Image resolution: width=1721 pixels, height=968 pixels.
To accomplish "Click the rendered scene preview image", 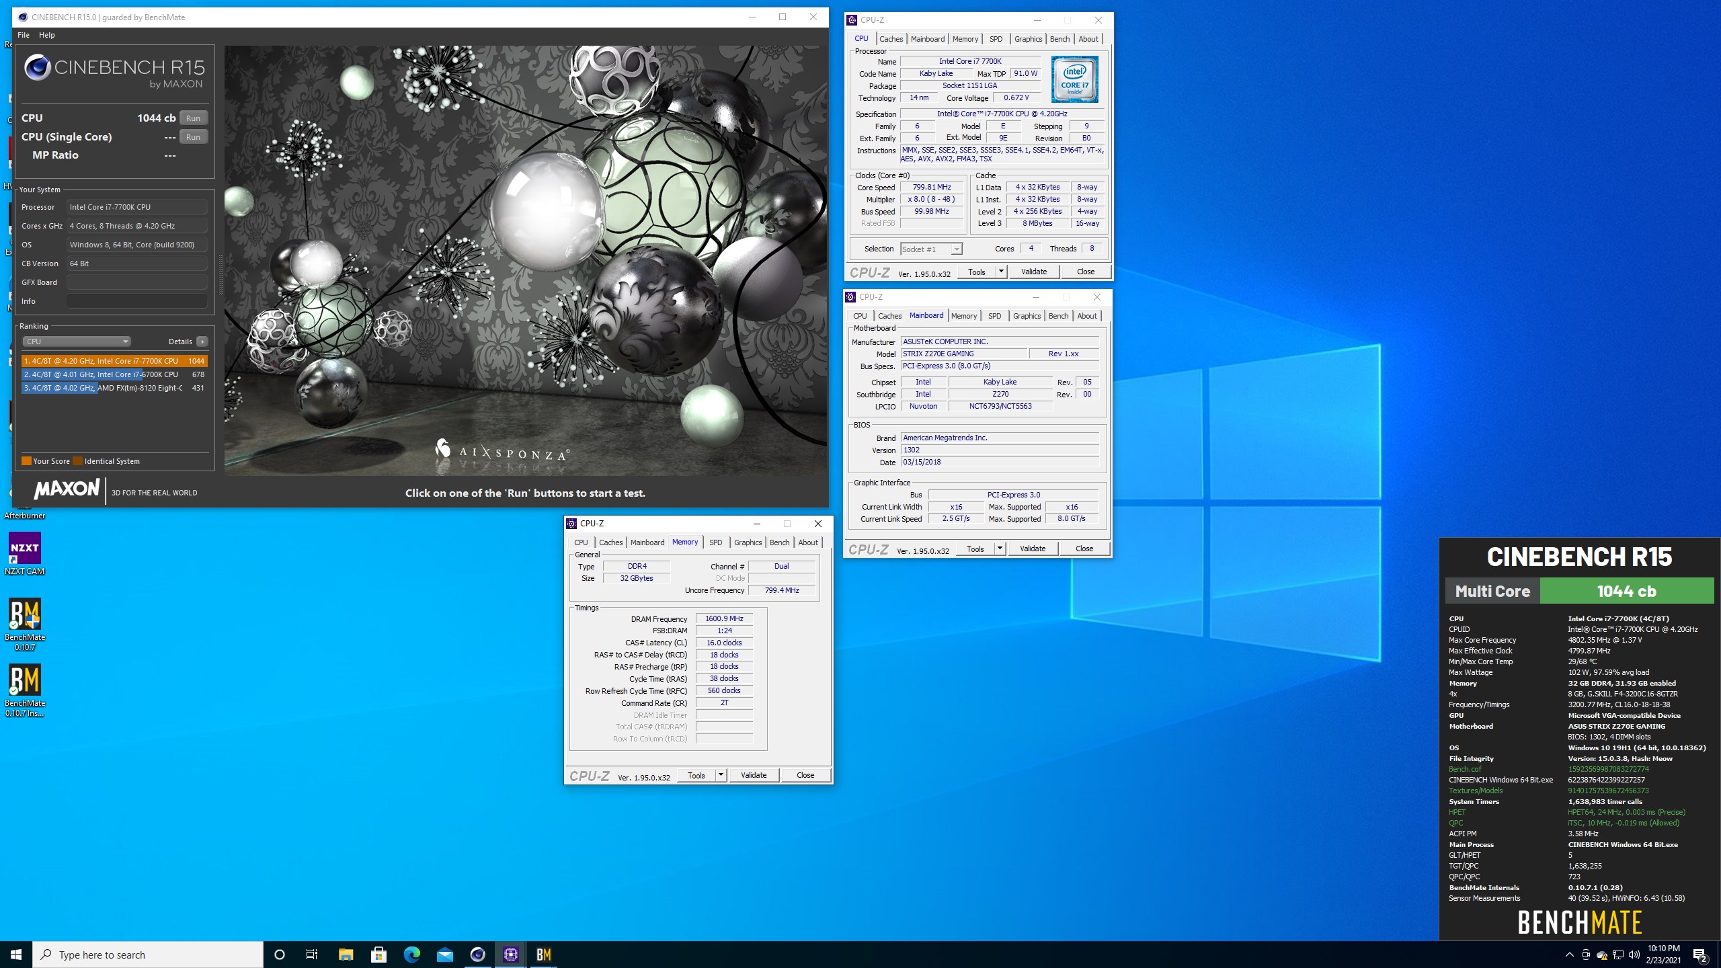I will click(526, 261).
